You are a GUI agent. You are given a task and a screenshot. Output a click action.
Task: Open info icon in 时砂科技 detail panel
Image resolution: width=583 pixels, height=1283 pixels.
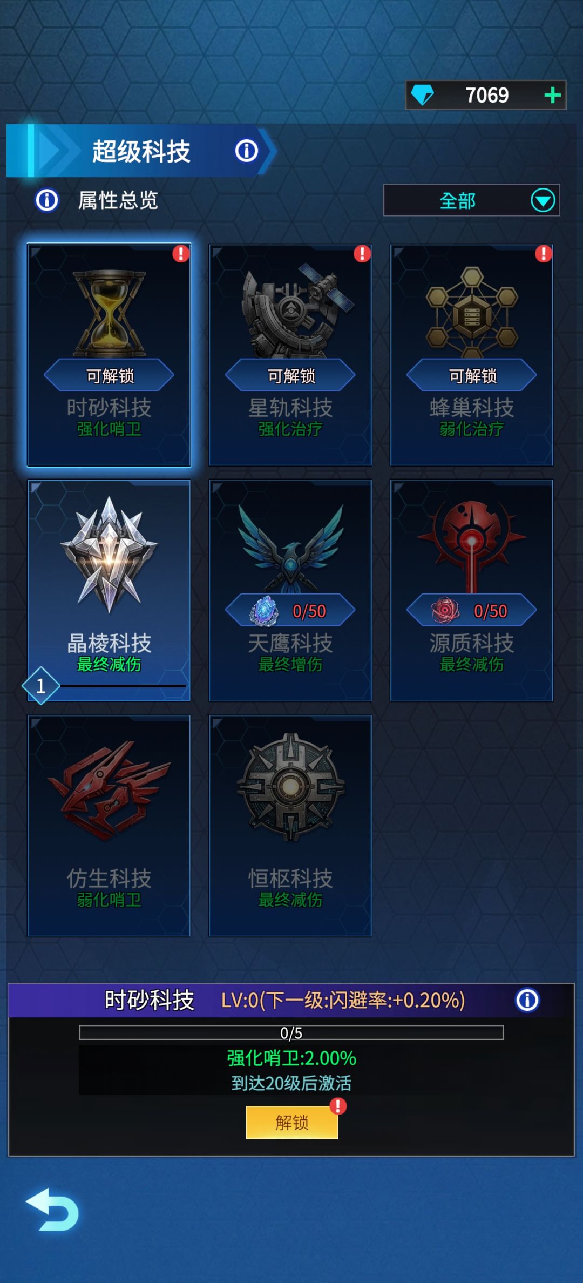(527, 1000)
